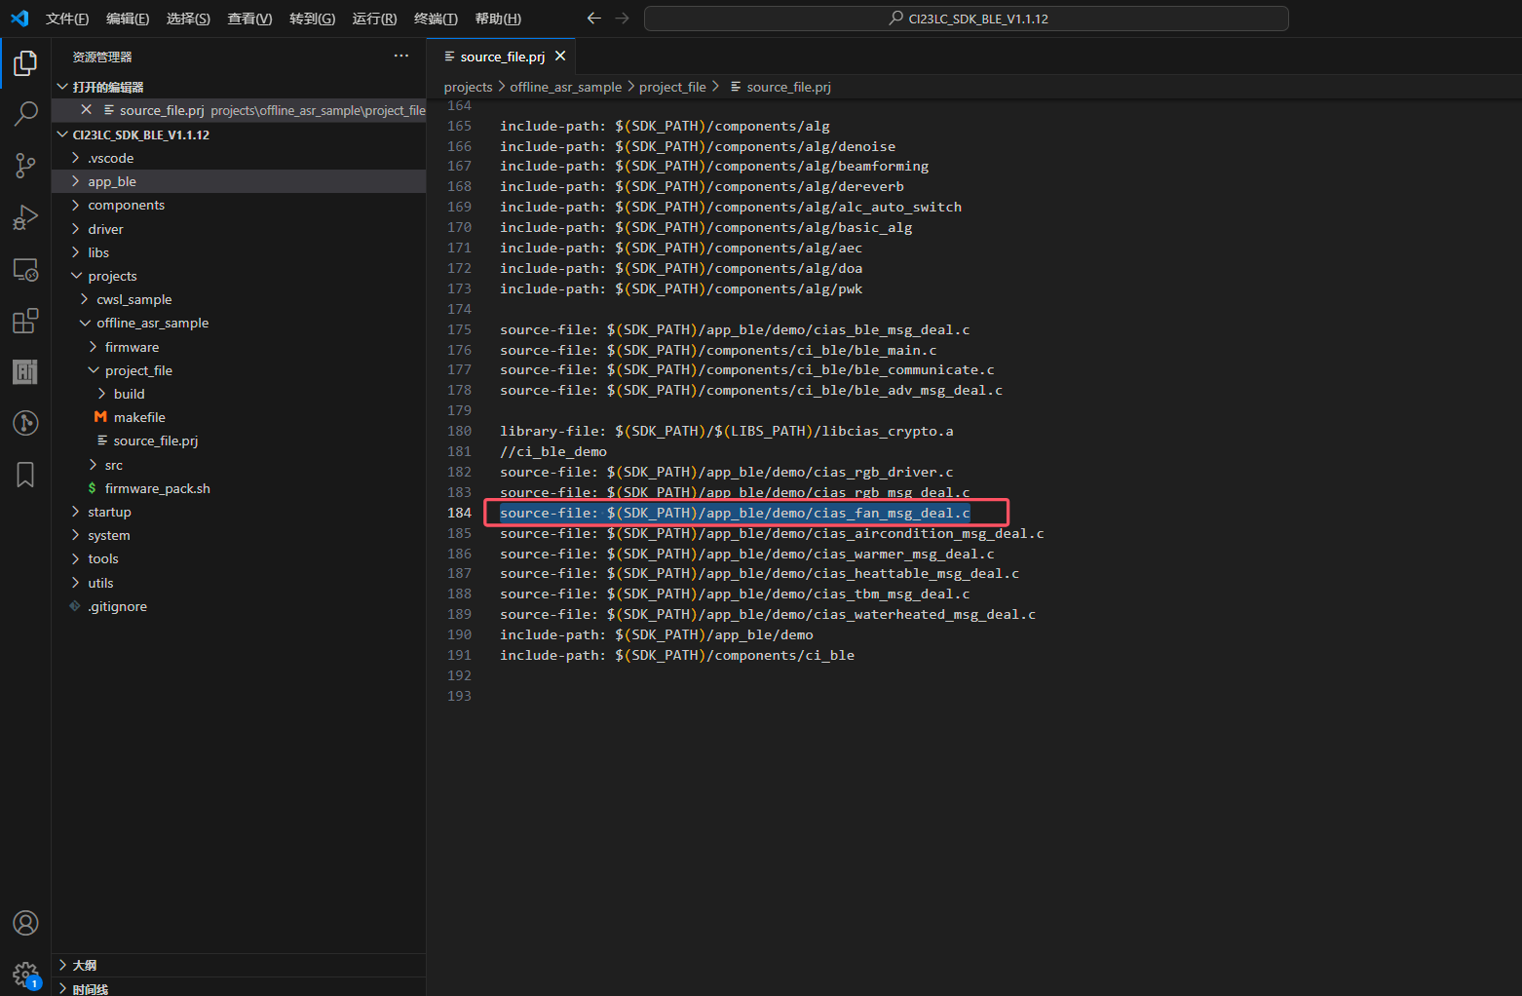Open firmware_pack.sh in the explorer
The width and height of the screenshot is (1522, 996).
(239, 488)
